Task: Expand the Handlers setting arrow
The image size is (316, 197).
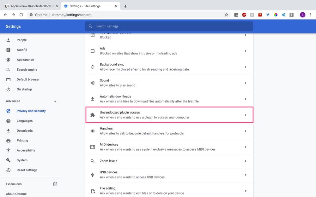Action: pyautogui.click(x=246, y=131)
